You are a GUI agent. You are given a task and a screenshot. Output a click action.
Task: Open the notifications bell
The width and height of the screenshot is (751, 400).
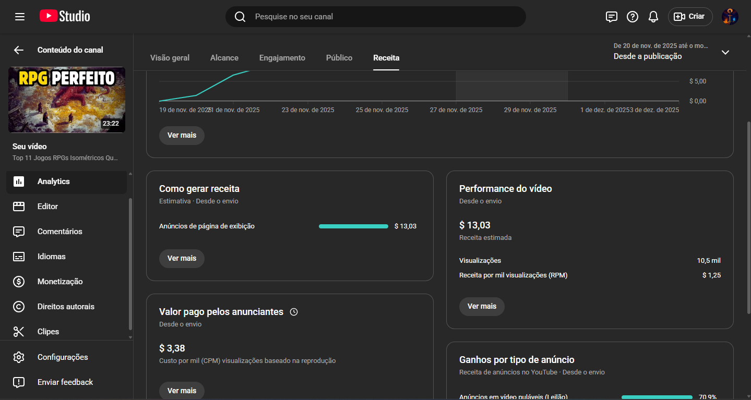(x=653, y=17)
